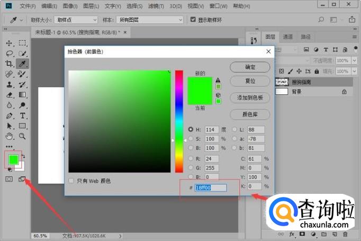Click the vertical hue slider bar
The image size is (361, 241).
coord(179,121)
